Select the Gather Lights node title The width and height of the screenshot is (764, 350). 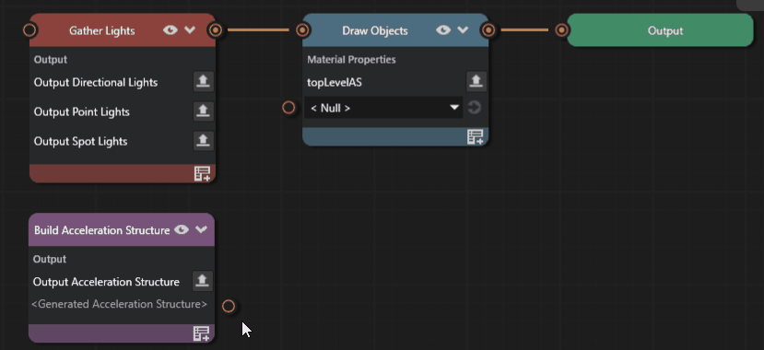click(x=101, y=30)
